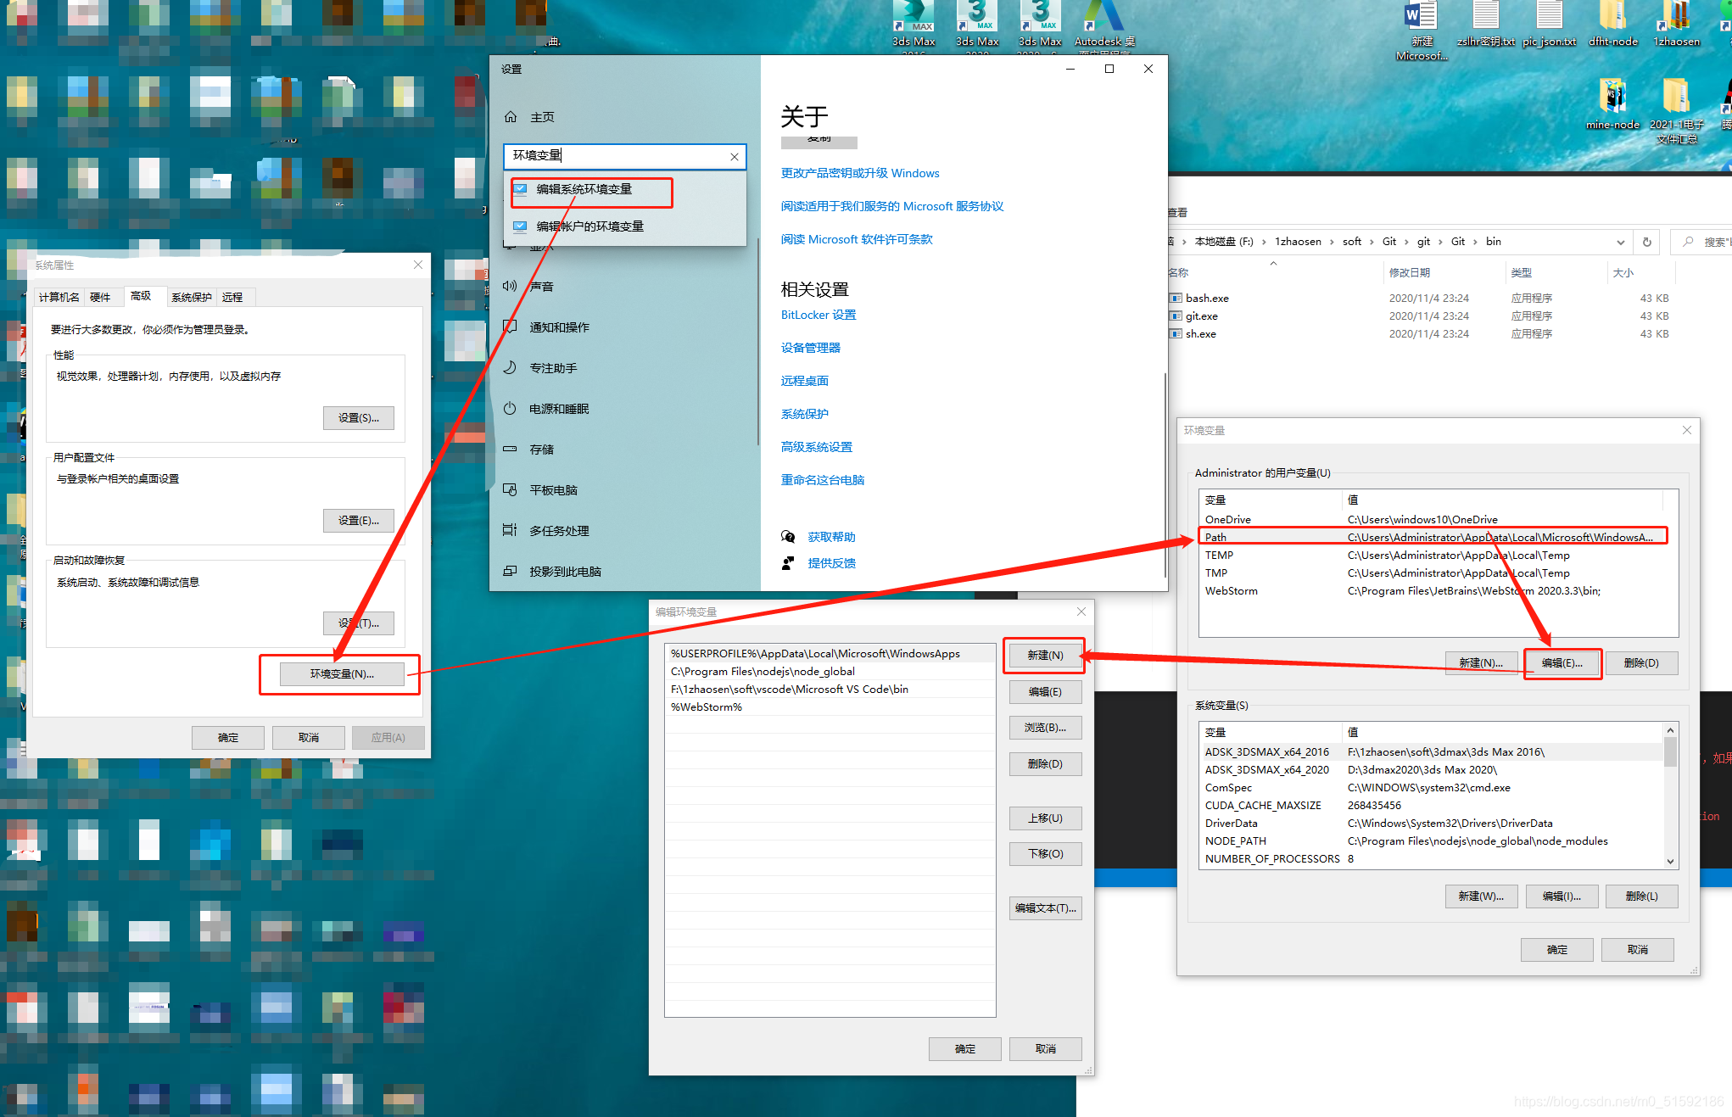Screen dimensions: 1732x1117
Task: Switch to the 系统保护 tab
Action: [x=191, y=297]
